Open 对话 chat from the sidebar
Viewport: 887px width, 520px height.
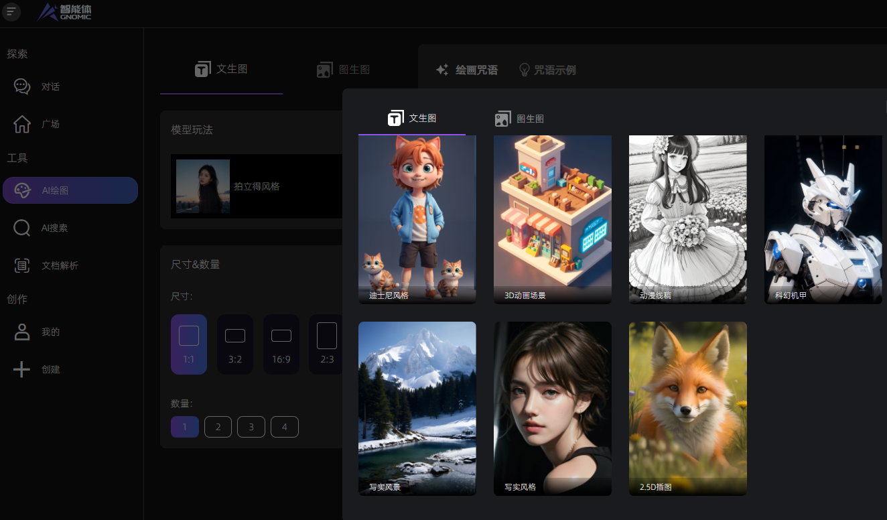tap(22, 86)
